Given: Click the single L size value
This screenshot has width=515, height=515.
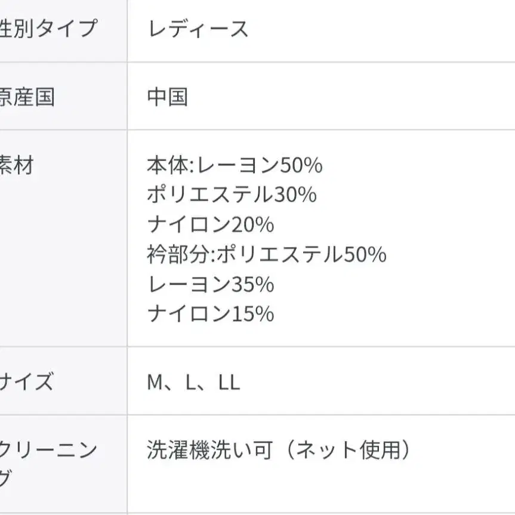Looking at the screenshot, I should (191, 383).
